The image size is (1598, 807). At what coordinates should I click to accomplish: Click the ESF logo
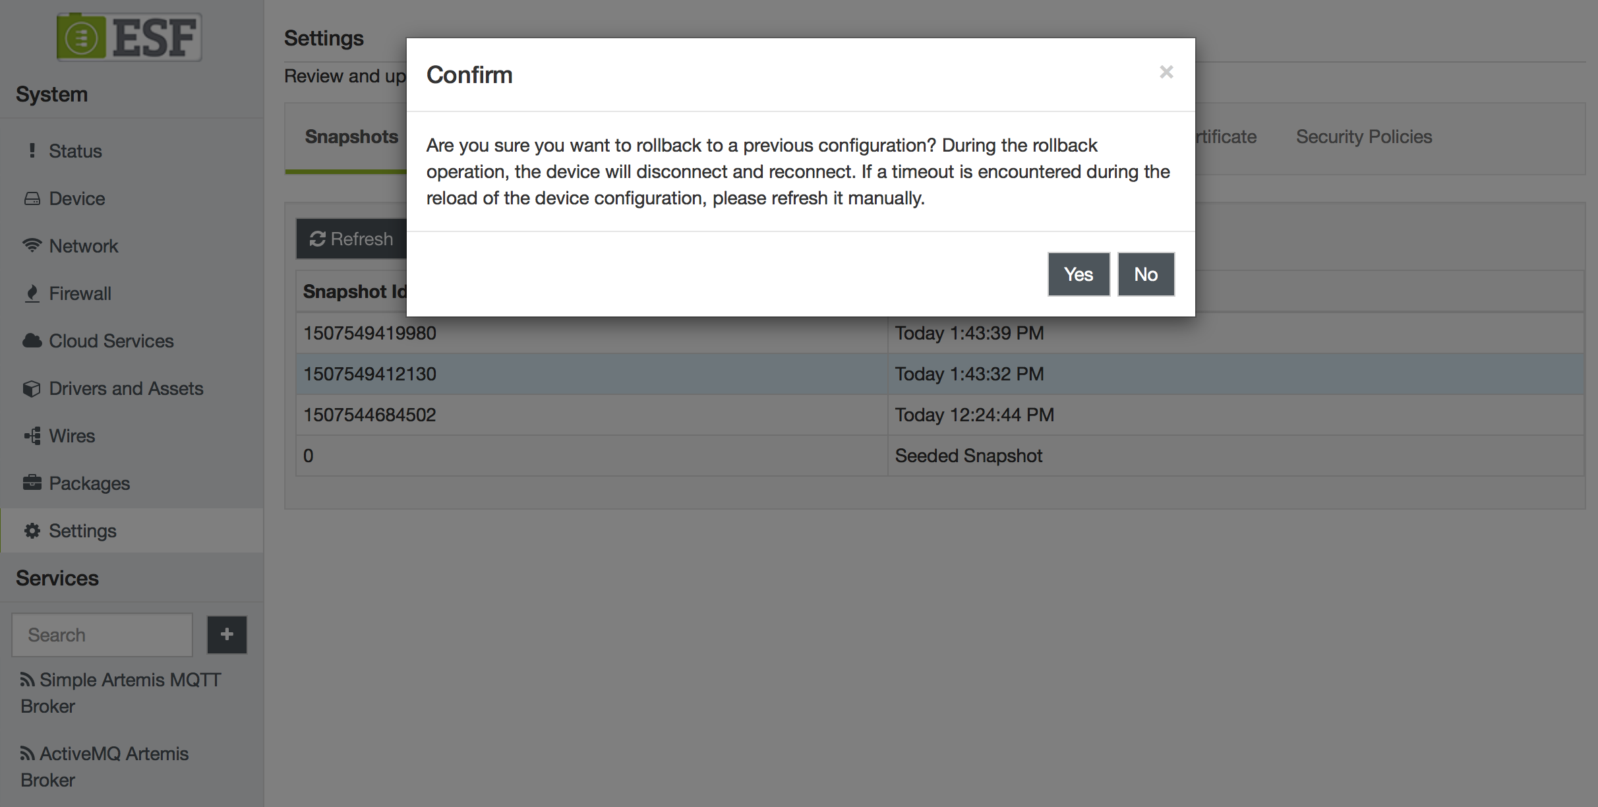coord(129,37)
